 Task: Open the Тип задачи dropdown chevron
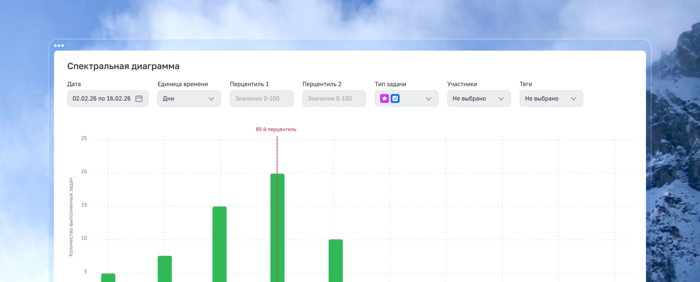click(x=429, y=98)
